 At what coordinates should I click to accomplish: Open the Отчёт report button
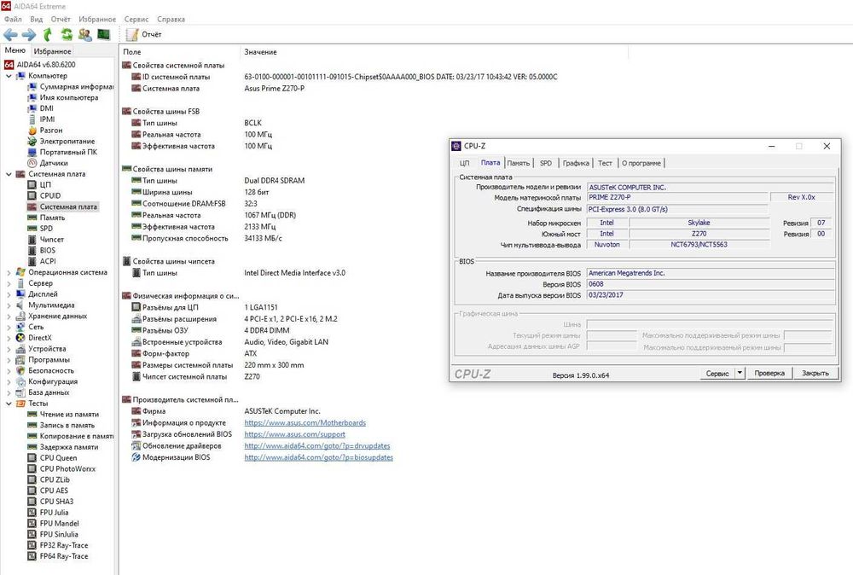[x=144, y=34]
